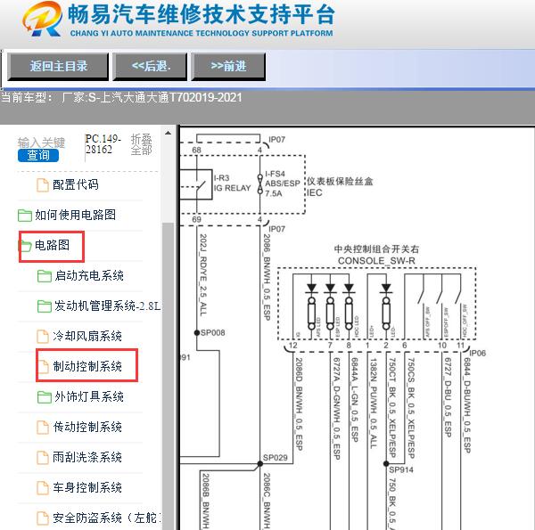Click 折叠全部 to collapse all
The image size is (535, 530).
point(141,144)
